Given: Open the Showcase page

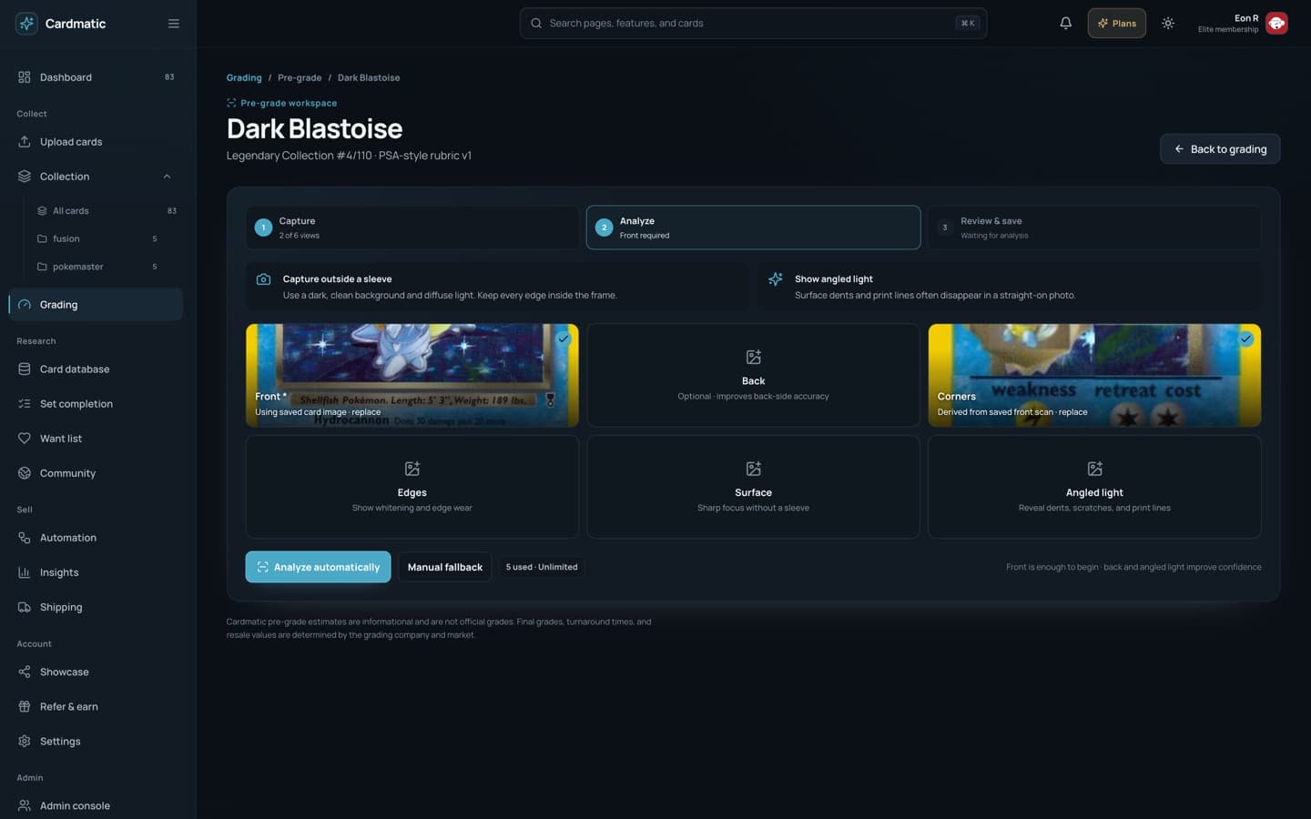Looking at the screenshot, I should pos(96,672).
